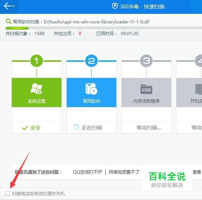Screen dimensions: 202x200
Task: Open the QQ空间打不开 link
Action: tap(87, 172)
